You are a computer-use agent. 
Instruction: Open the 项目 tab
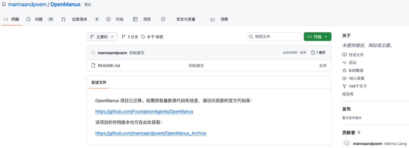[147, 19]
